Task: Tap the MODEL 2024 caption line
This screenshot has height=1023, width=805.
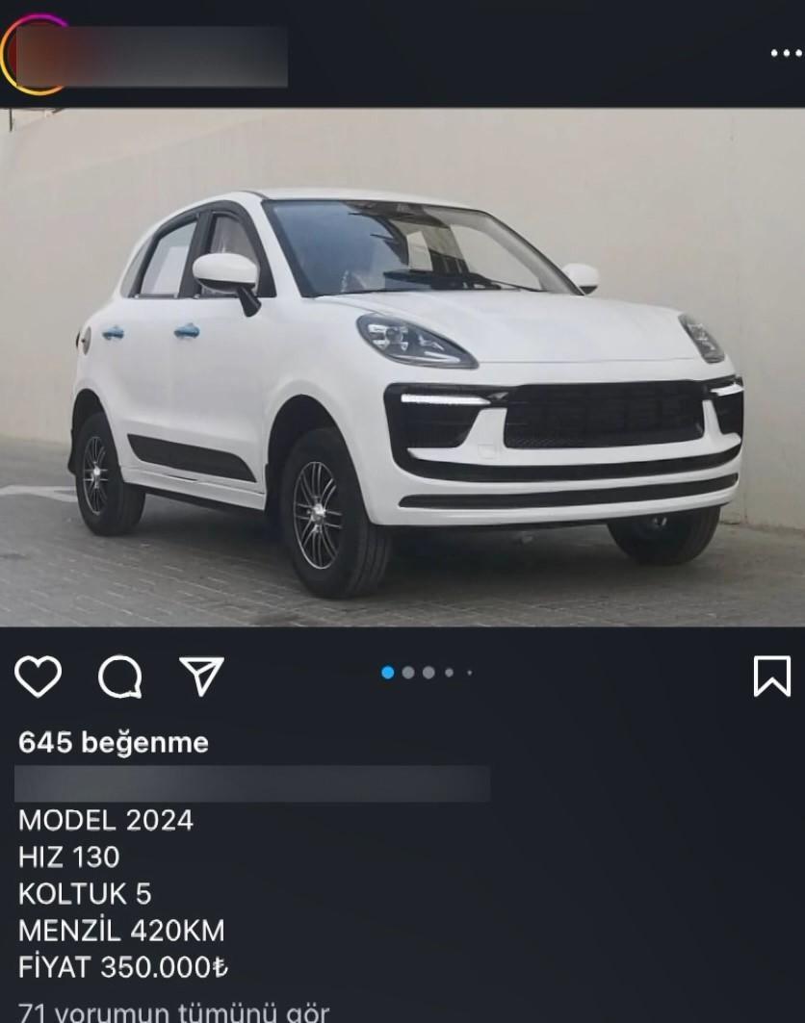Action: tap(106, 821)
